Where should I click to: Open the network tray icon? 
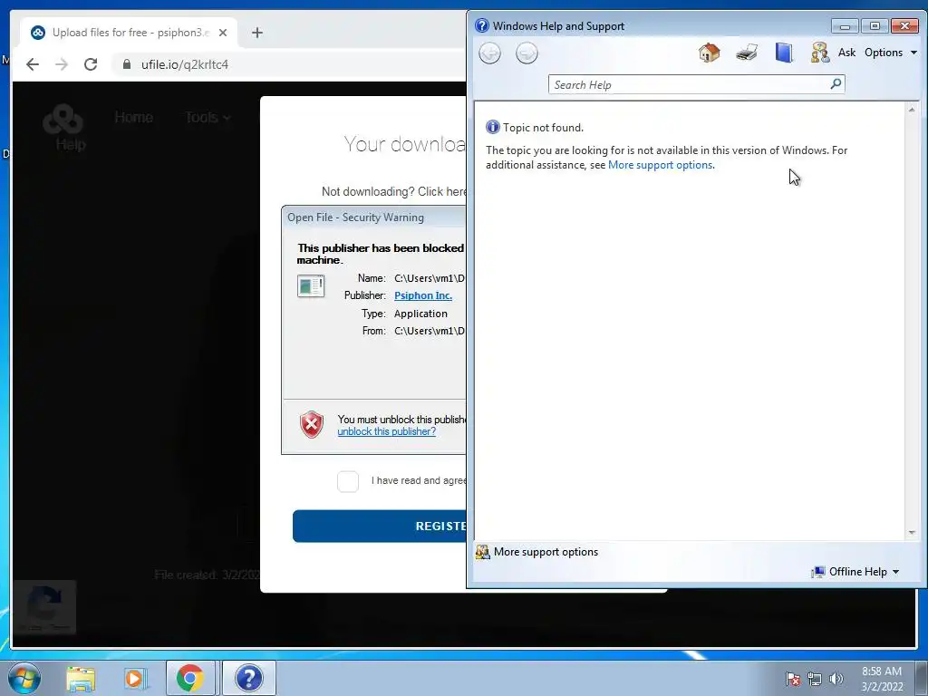(815, 679)
